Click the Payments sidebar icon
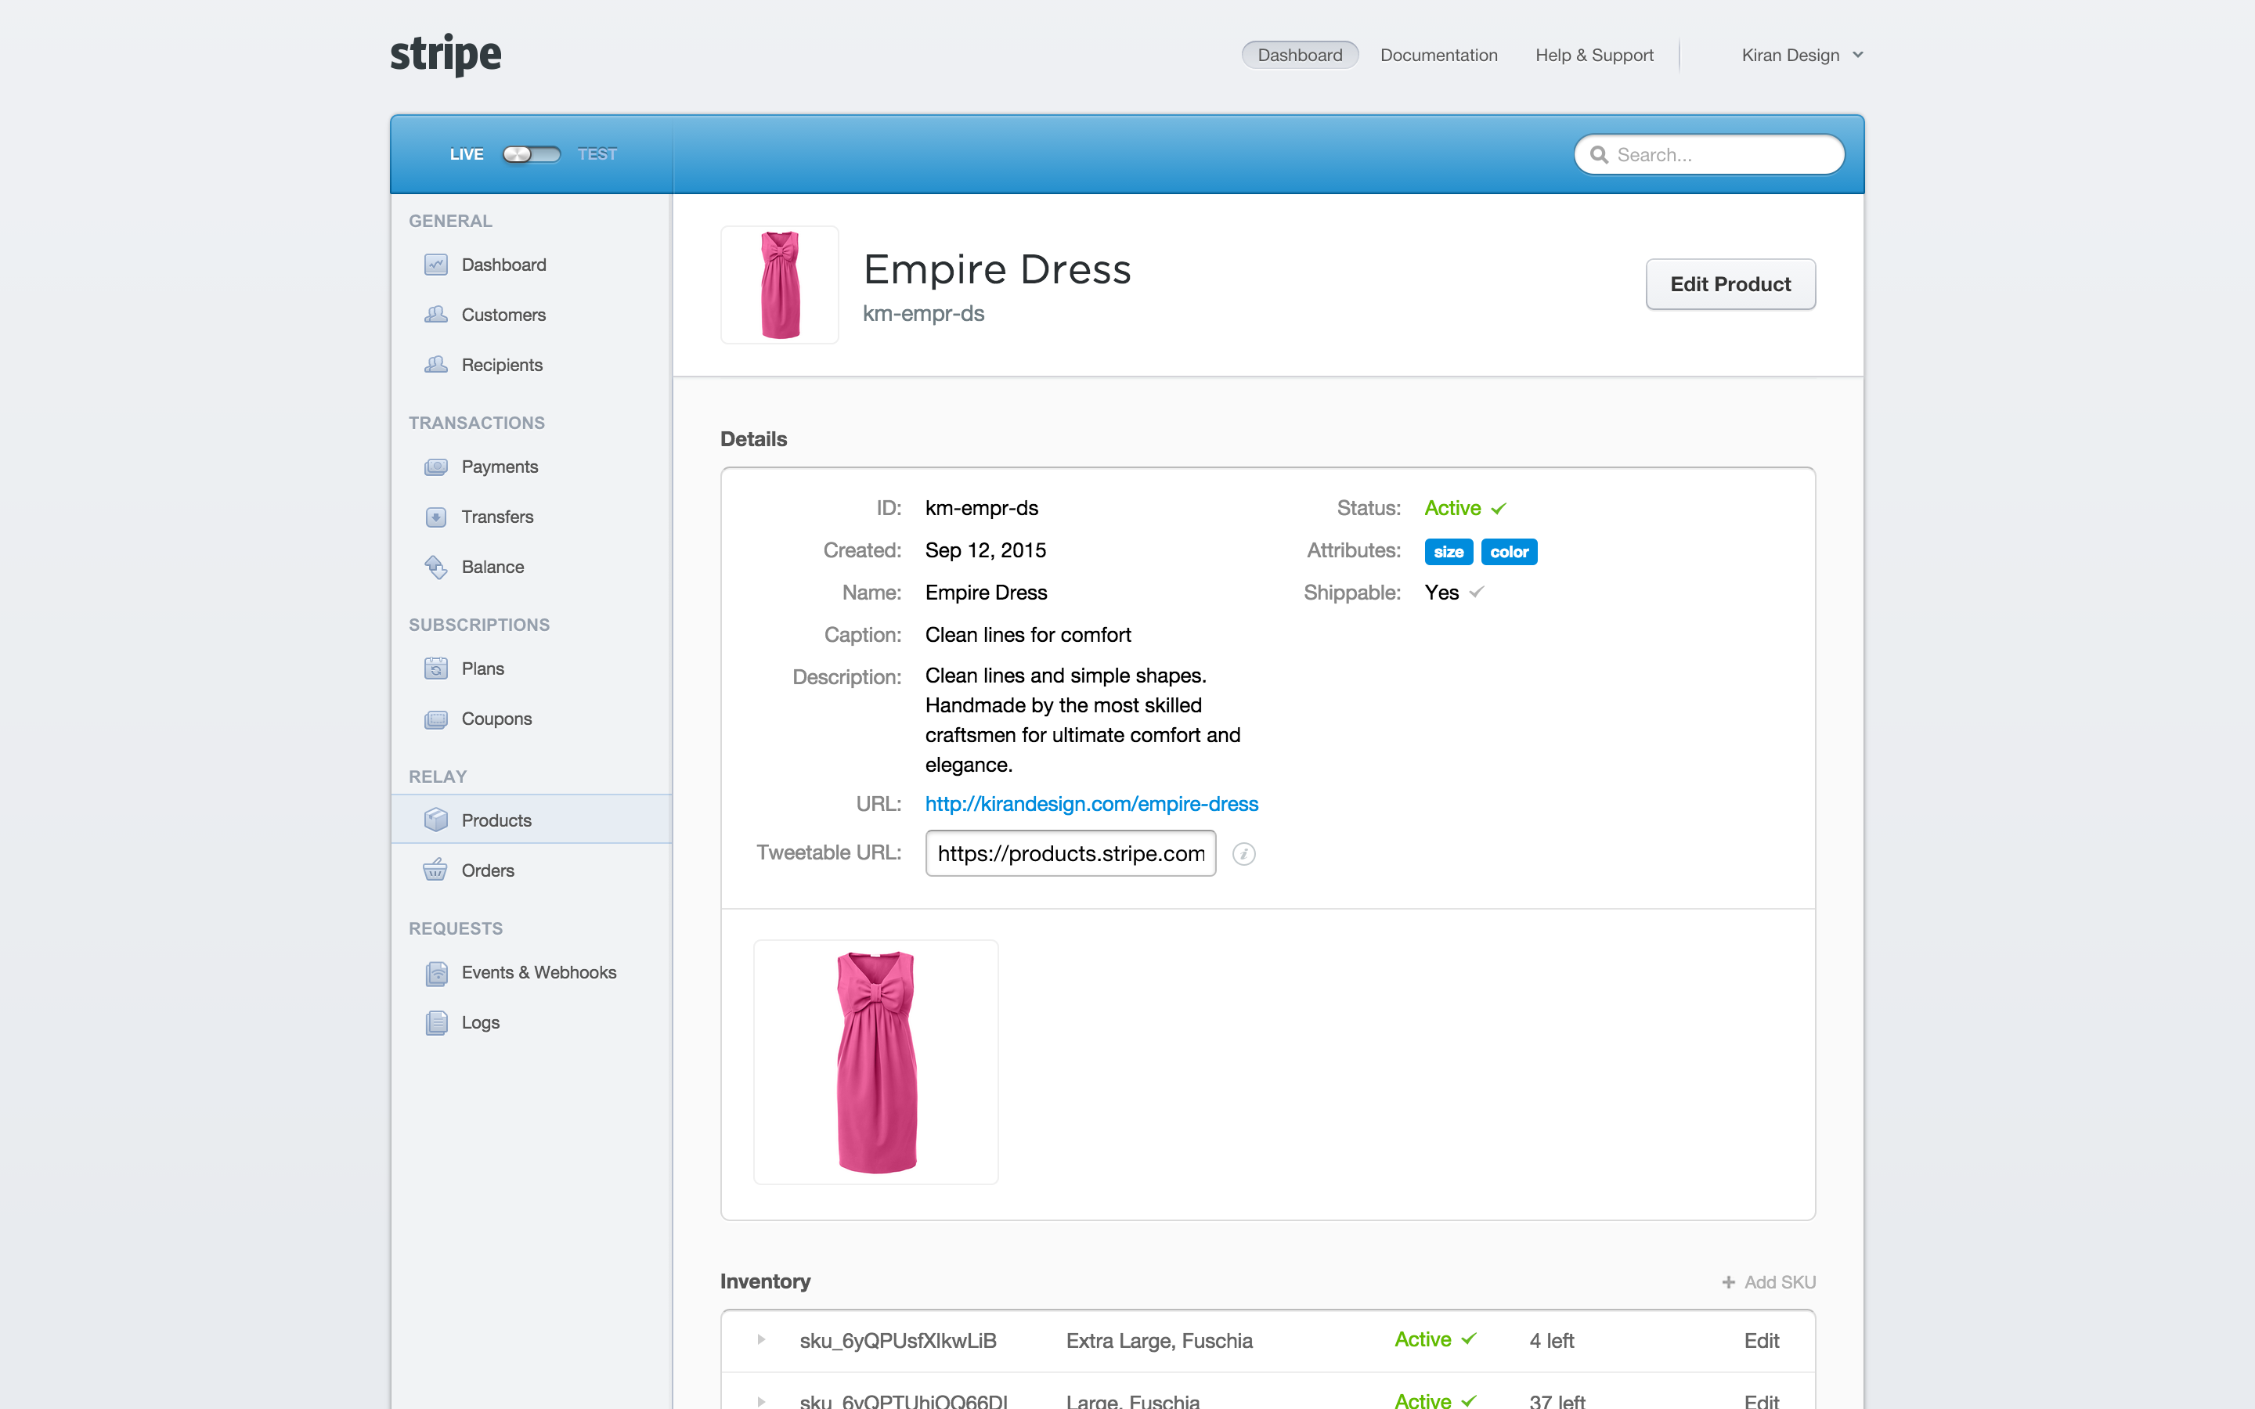Screen dimensions: 2255x1409 [x=436, y=467]
